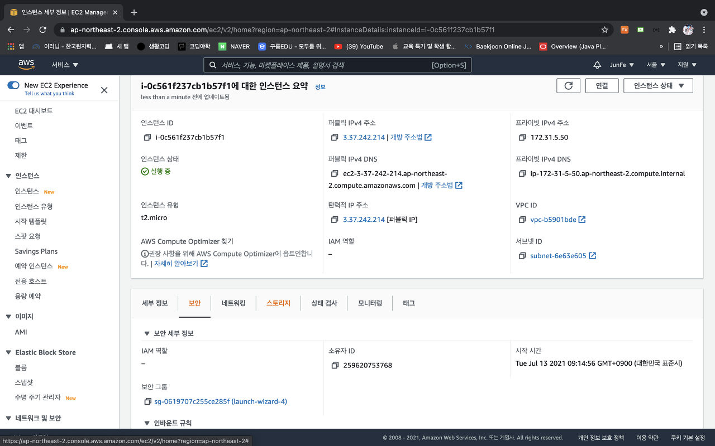
Task: Copy the owner ID 259620753768
Action: (335, 365)
